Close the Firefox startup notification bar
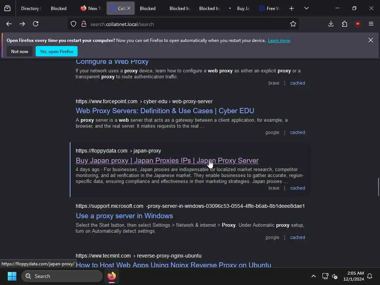 point(371,40)
